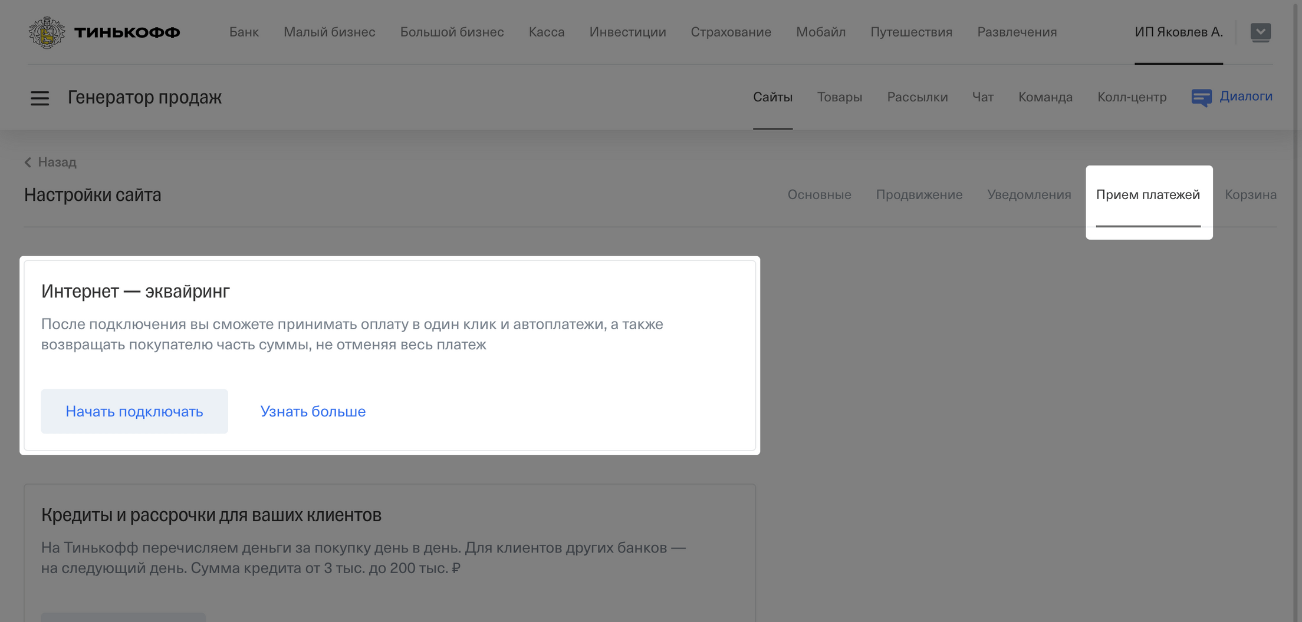Click the Диалоги chat bubble icon

(x=1201, y=98)
